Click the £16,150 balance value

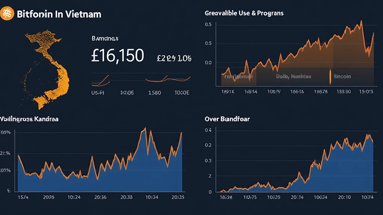[x=117, y=56]
